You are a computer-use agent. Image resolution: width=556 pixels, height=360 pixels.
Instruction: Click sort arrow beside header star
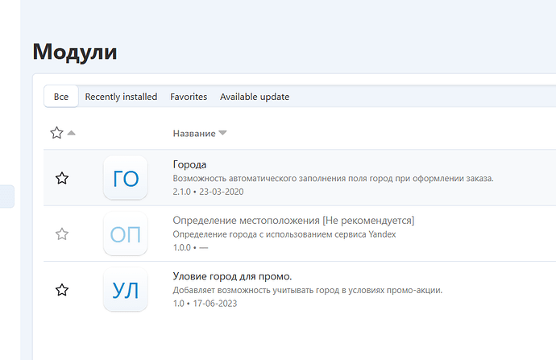[72, 133]
